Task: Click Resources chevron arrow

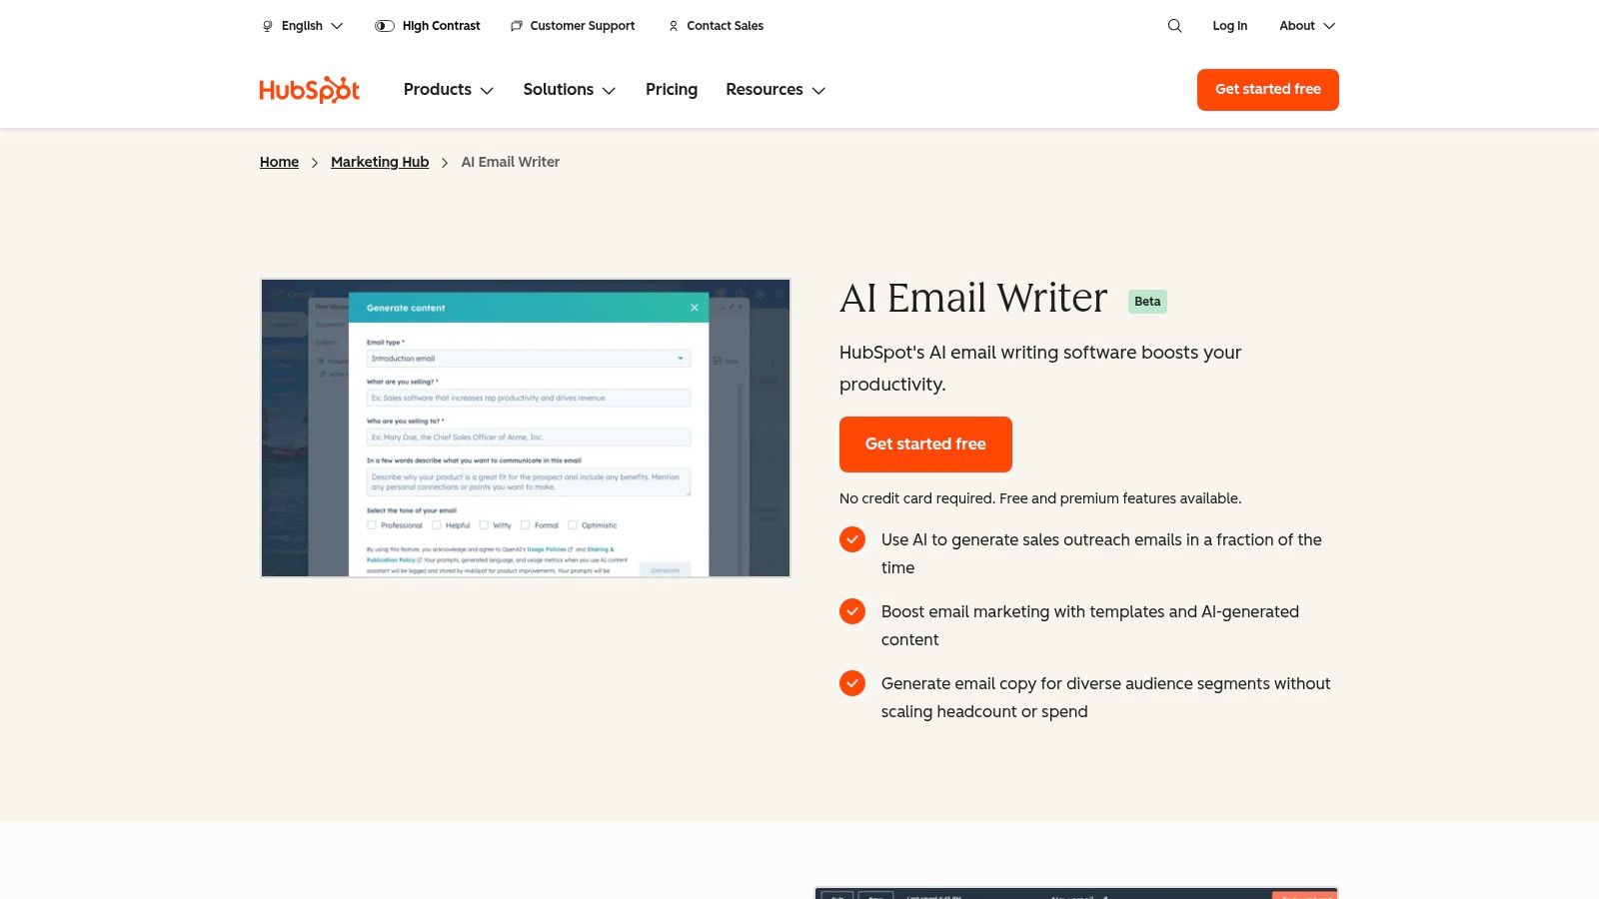Action: point(818,91)
